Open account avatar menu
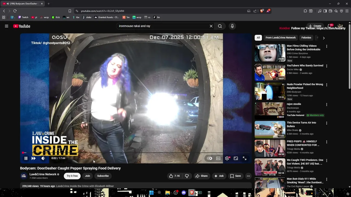The height and width of the screenshot is (197, 351). (340, 26)
